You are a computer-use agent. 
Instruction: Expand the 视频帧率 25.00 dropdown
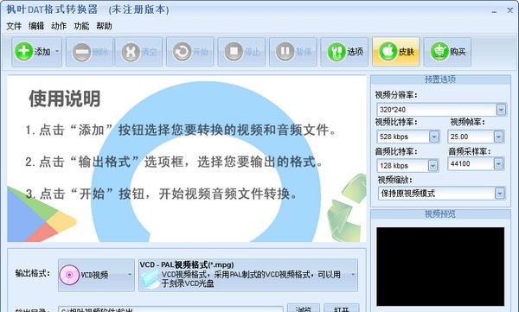[498, 137]
